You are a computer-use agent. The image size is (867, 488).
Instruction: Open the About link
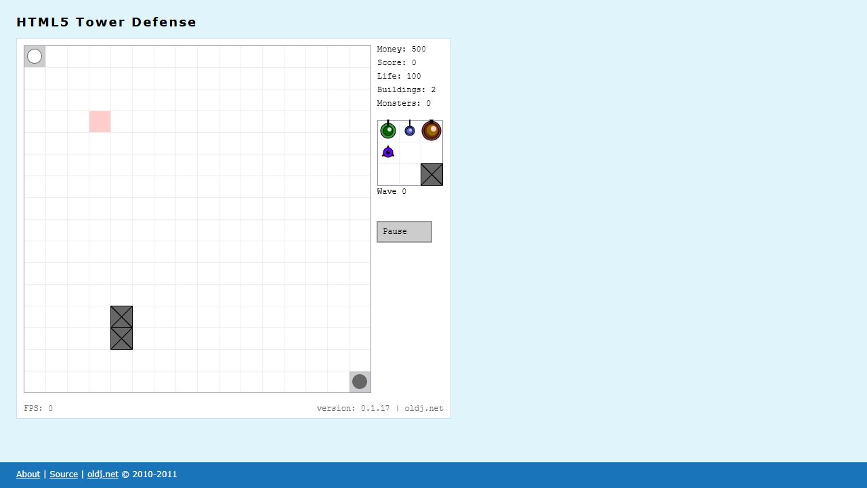(x=28, y=474)
